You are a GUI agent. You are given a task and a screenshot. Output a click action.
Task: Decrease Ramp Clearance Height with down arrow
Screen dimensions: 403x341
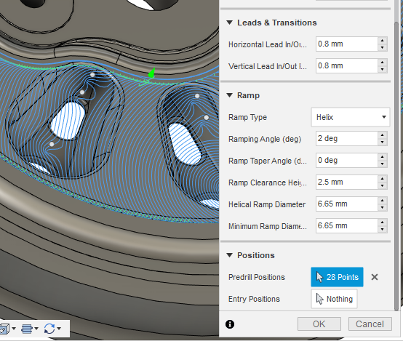(383, 186)
